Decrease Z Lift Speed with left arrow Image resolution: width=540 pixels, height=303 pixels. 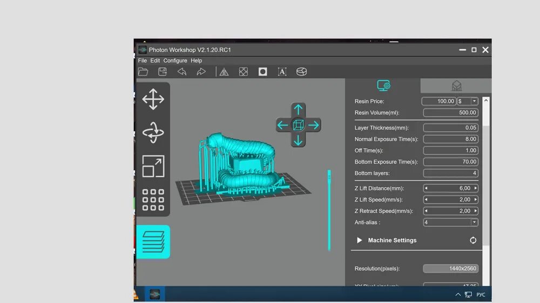[427, 199]
